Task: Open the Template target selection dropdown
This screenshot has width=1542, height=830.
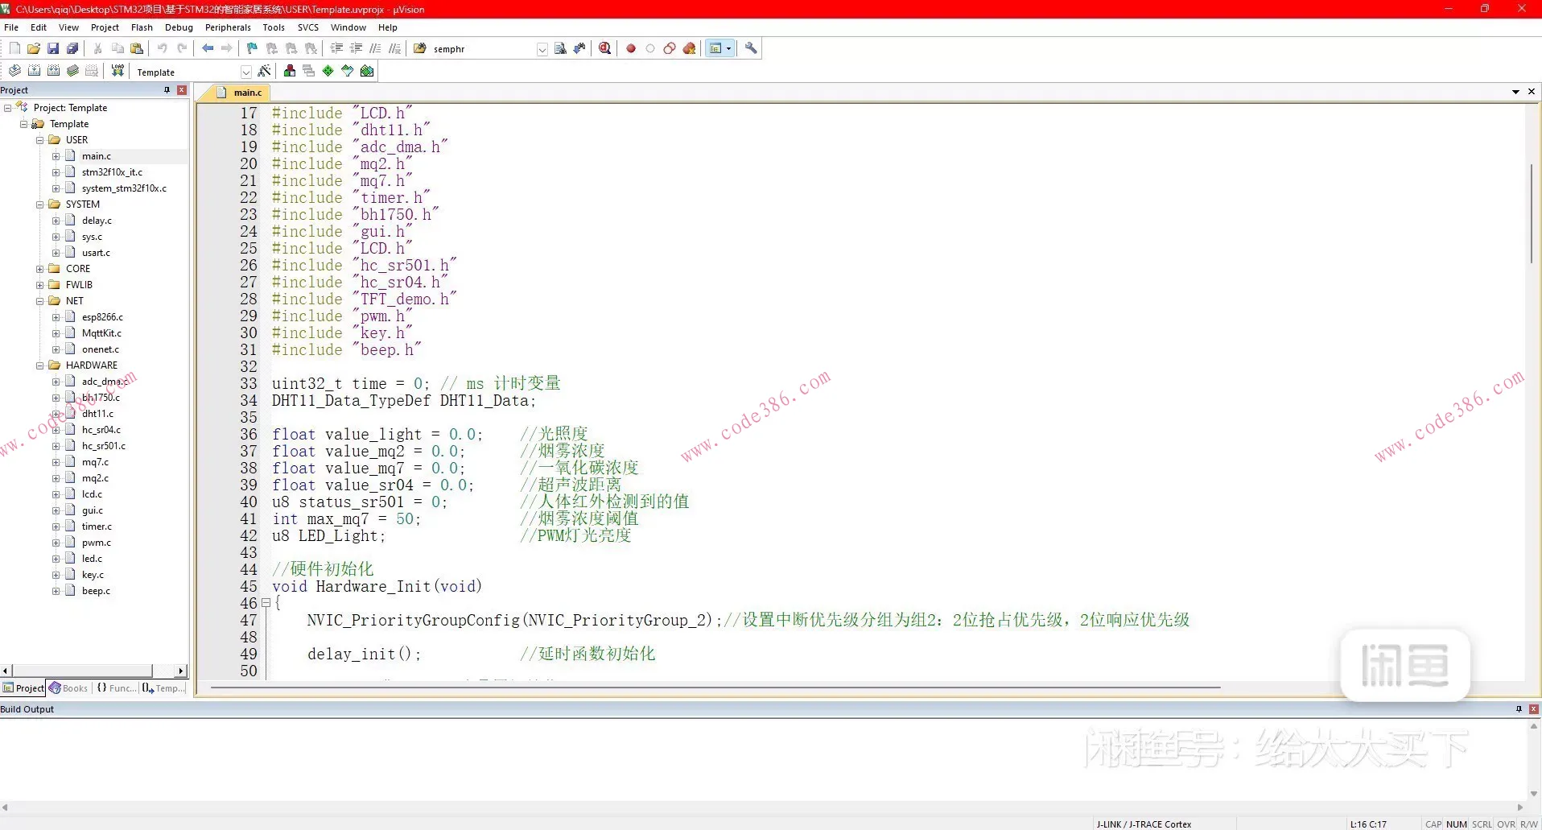Action: [x=245, y=72]
